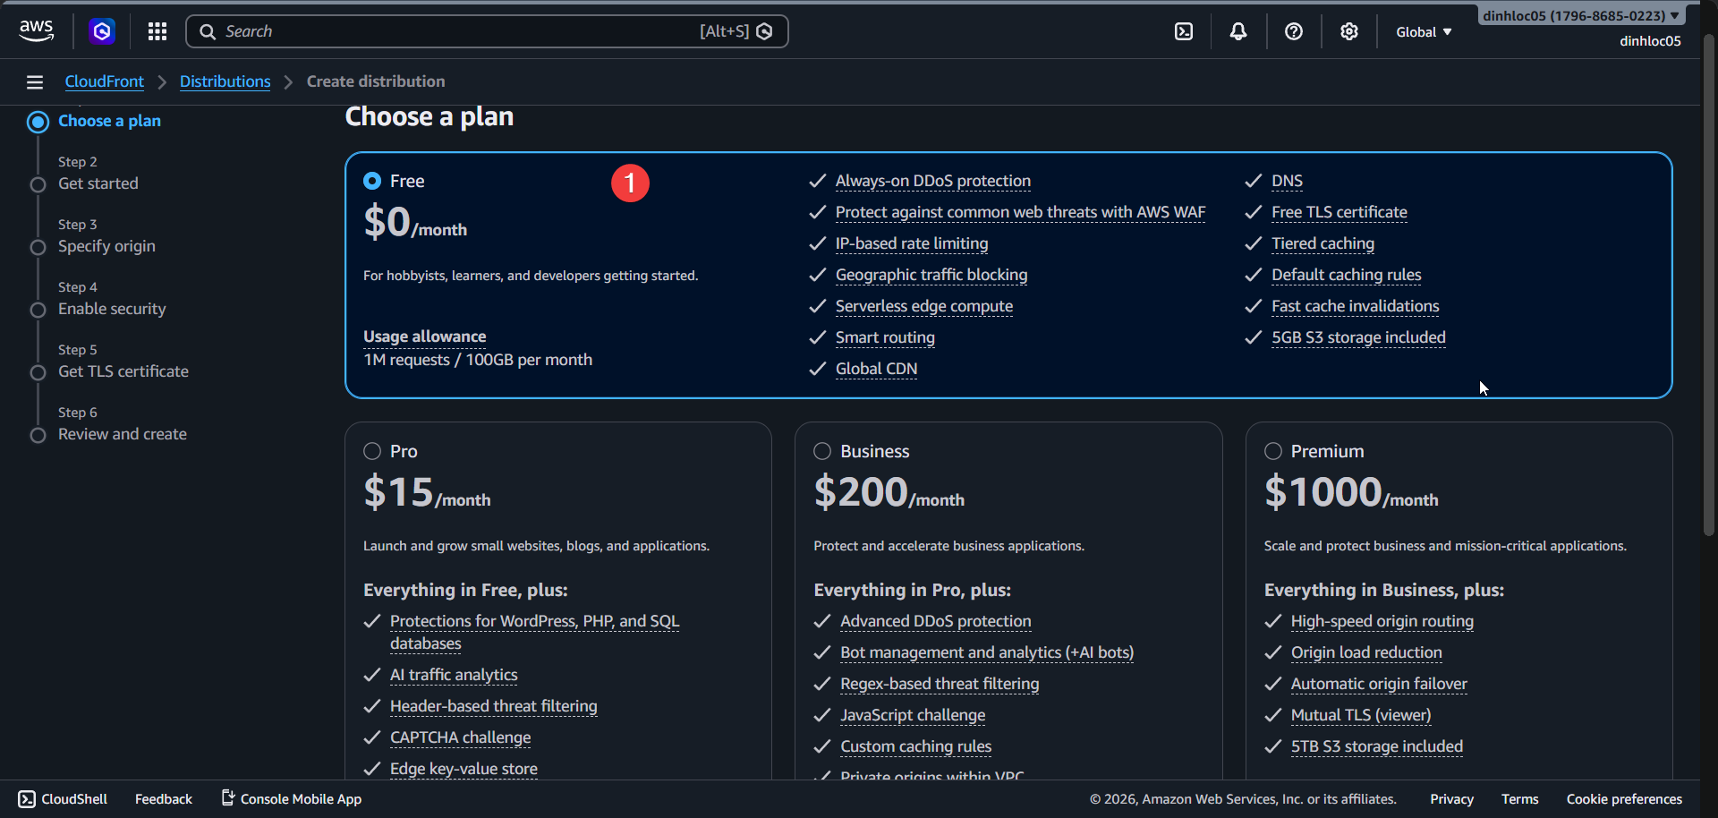Launch CloudShell from the top toolbar
1718x818 pixels.
[1183, 31]
